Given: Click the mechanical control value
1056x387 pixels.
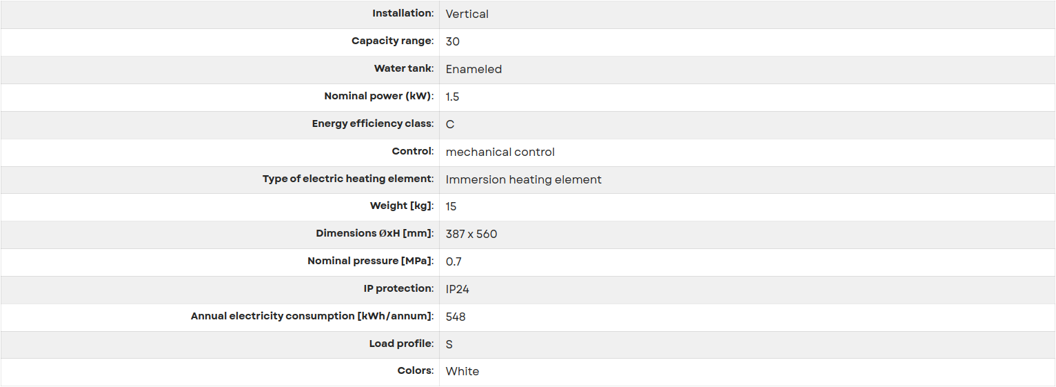Looking at the screenshot, I should (x=500, y=152).
